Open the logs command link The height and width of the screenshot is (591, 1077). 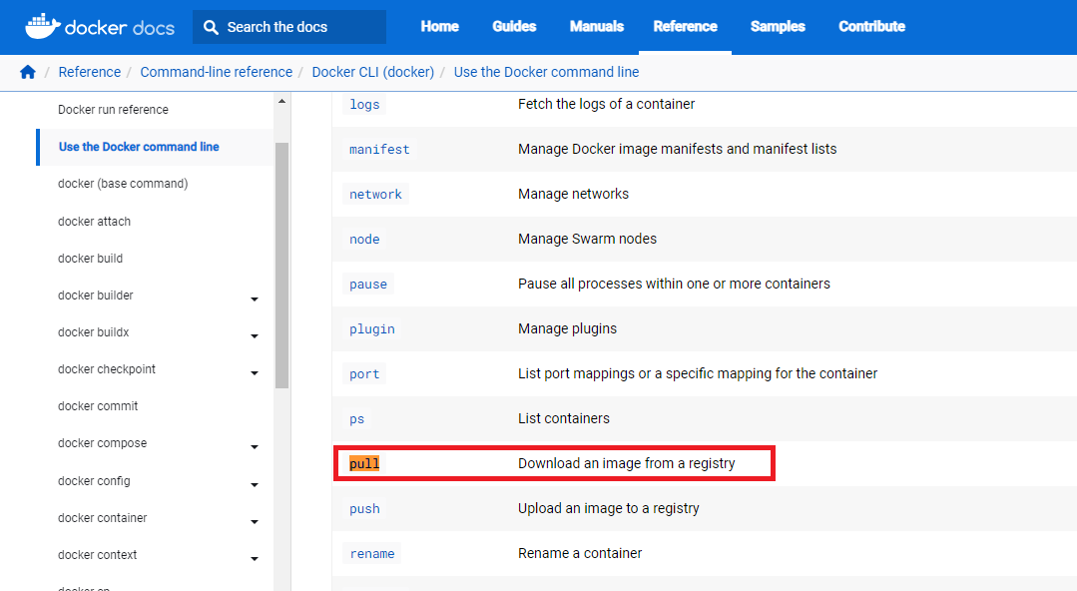[x=364, y=105]
